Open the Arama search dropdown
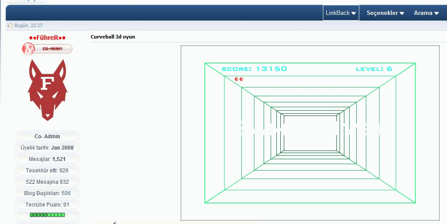 [x=426, y=13]
